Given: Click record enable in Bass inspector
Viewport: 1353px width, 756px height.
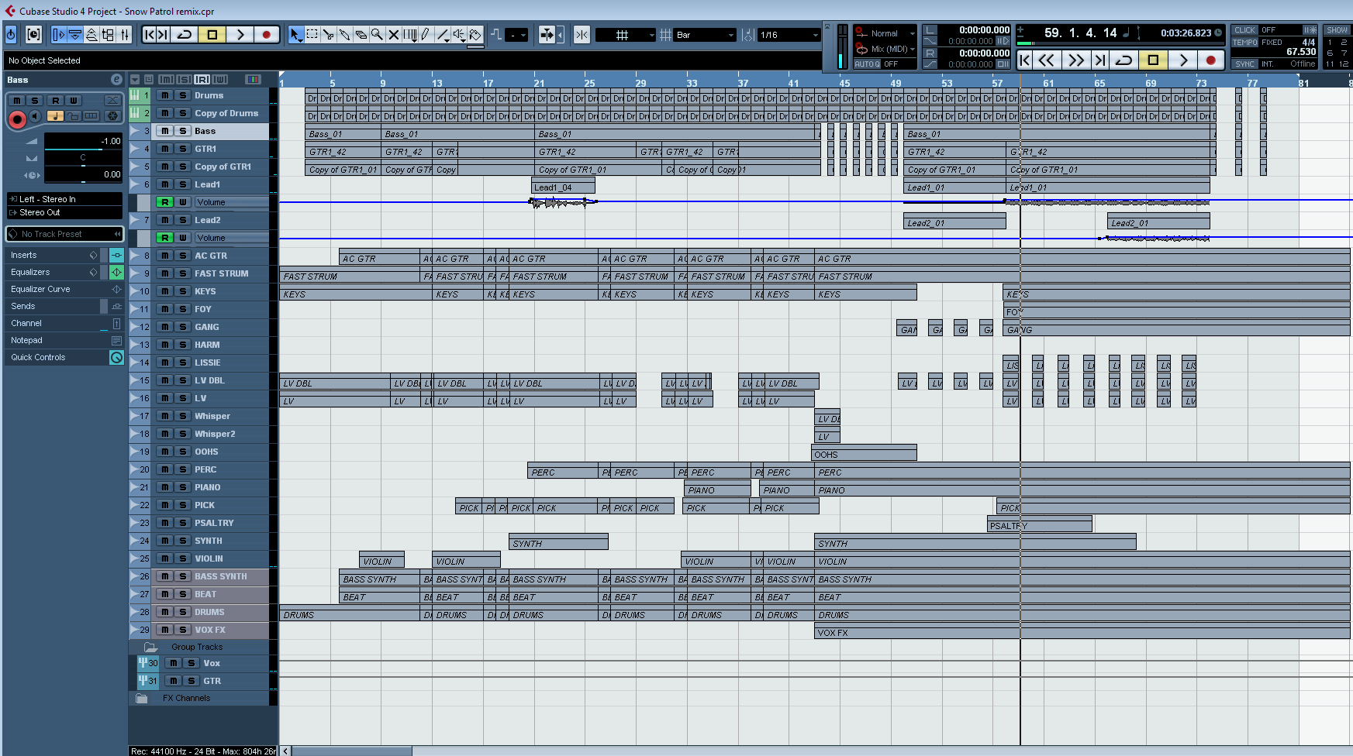Looking at the screenshot, I should pos(16,119).
